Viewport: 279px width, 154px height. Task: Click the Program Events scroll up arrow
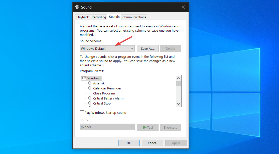coord(179,78)
